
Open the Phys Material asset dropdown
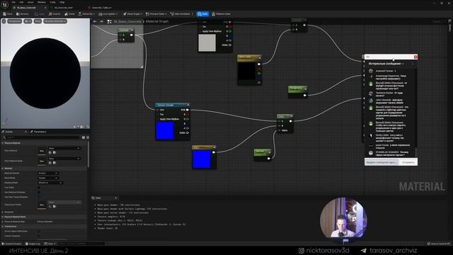(x=64, y=148)
